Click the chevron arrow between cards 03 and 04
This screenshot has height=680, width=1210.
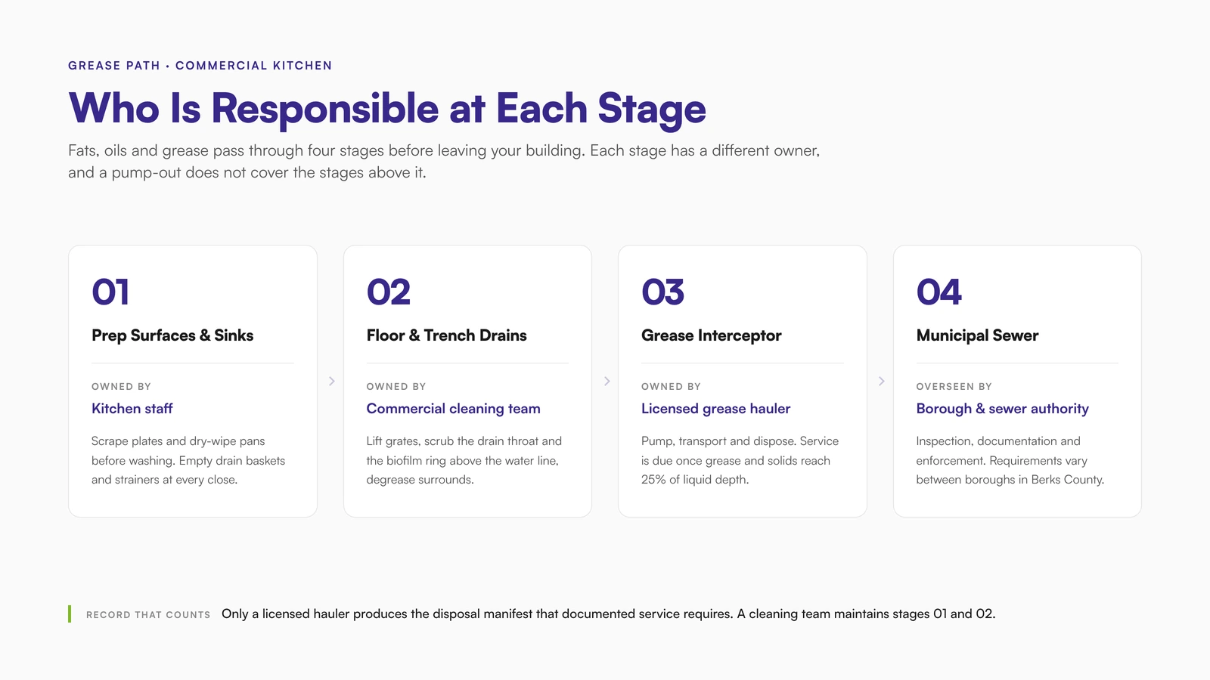click(x=881, y=382)
